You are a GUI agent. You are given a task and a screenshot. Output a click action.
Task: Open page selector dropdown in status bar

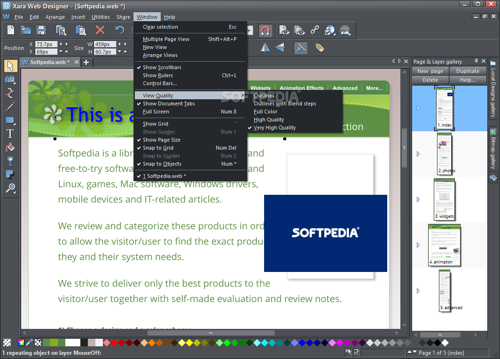[414, 352]
